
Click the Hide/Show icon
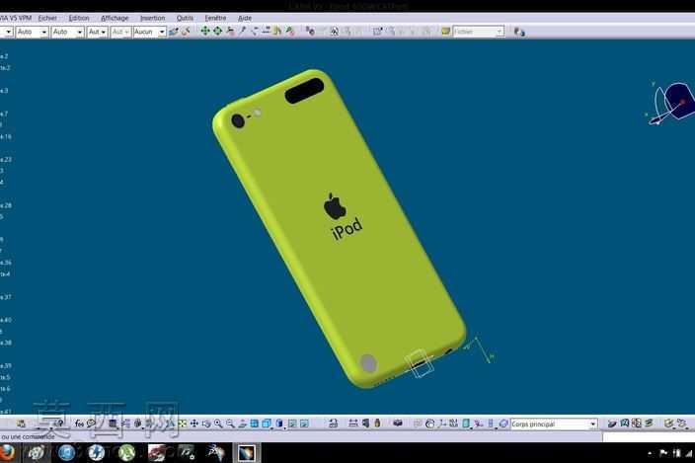pos(292,424)
